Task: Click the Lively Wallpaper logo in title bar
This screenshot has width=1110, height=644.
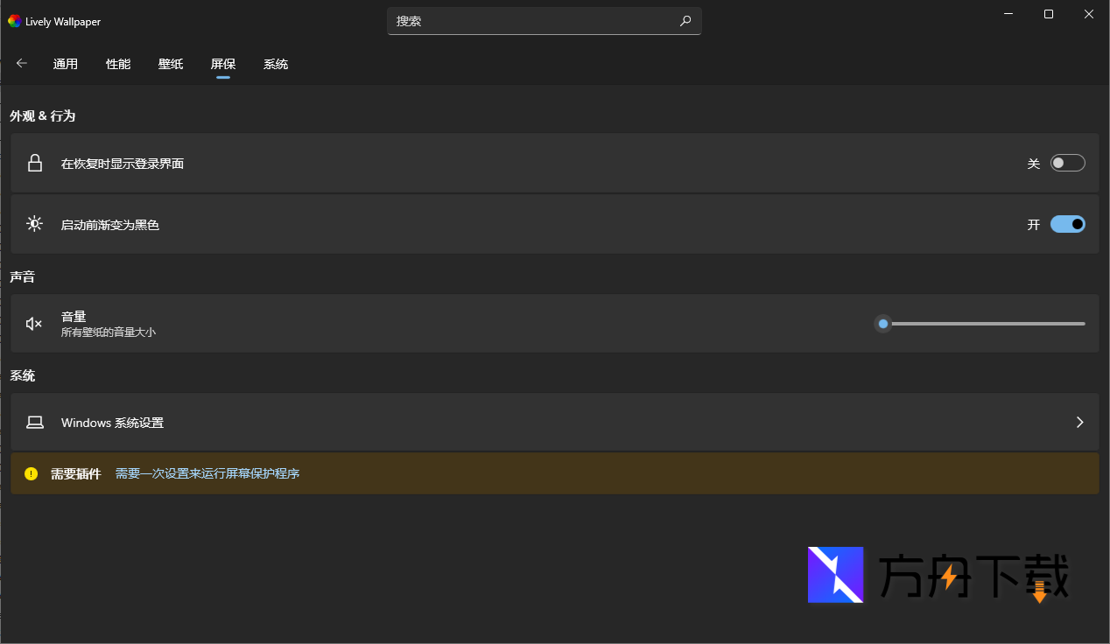Action: [14, 21]
